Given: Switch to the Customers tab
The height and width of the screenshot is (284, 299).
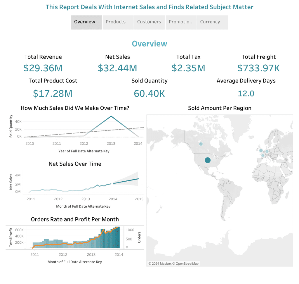Looking at the screenshot, I should (x=149, y=22).
